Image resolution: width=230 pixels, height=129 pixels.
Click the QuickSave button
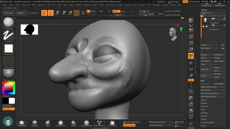coord(161,1)
